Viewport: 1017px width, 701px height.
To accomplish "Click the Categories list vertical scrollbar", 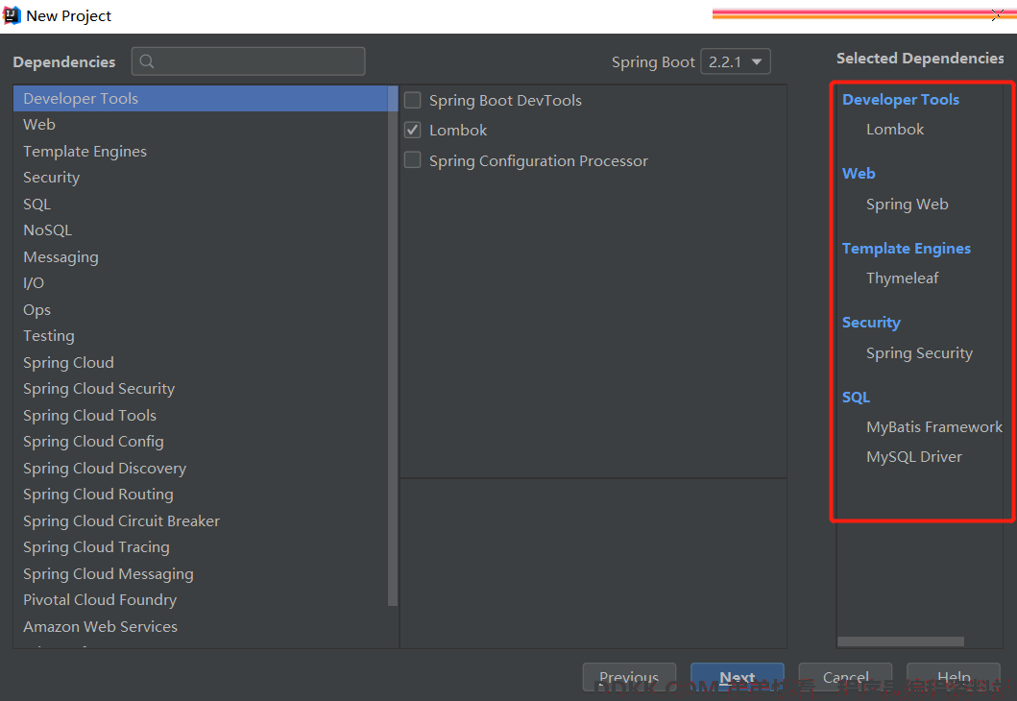I will 393,346.
